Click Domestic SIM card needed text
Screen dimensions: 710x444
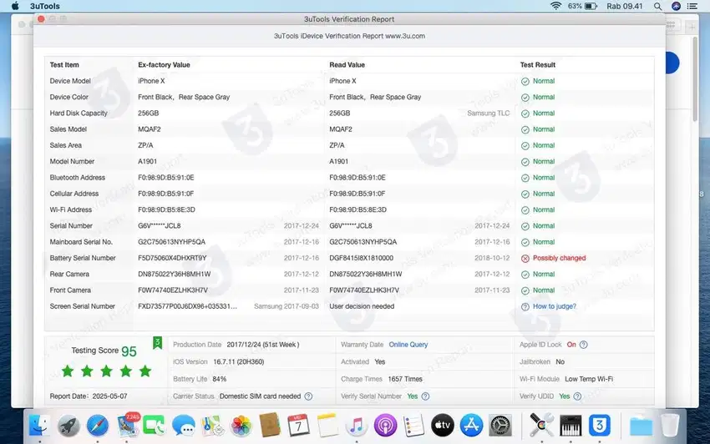pos(260,396)
